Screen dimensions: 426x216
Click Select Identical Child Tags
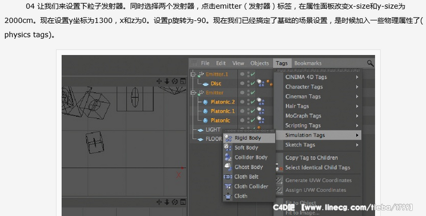pyautogui.click(x=318, y=168)
